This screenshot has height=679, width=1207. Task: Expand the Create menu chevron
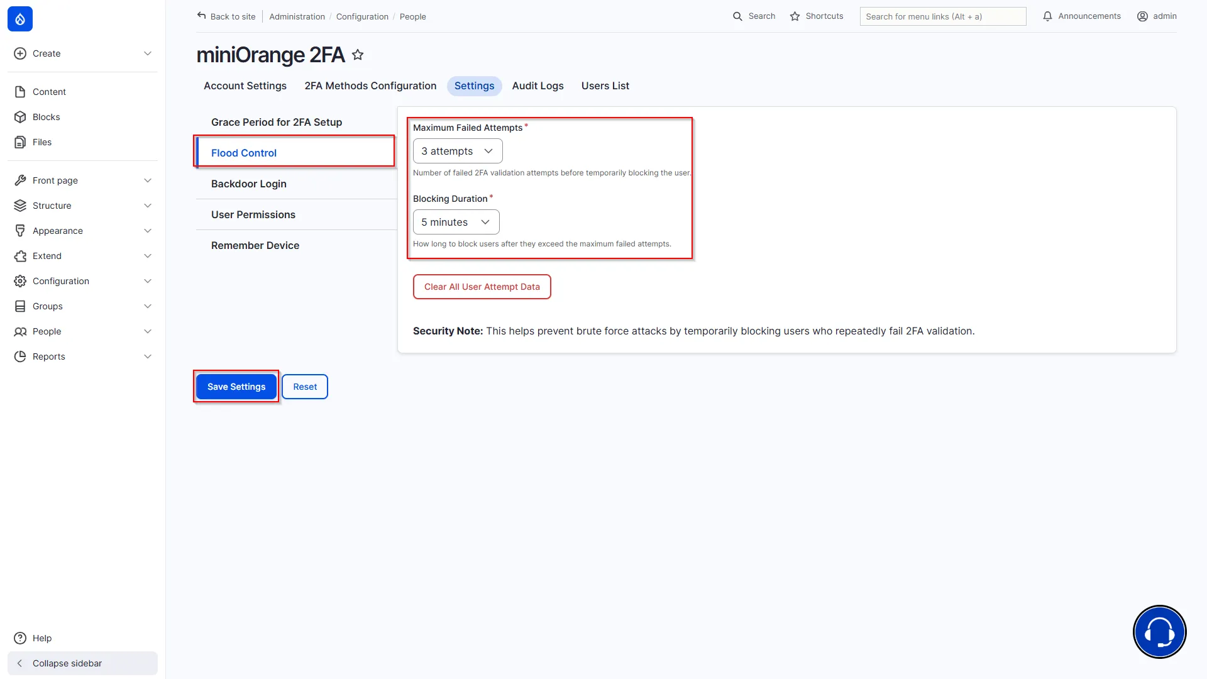[148, 53]
